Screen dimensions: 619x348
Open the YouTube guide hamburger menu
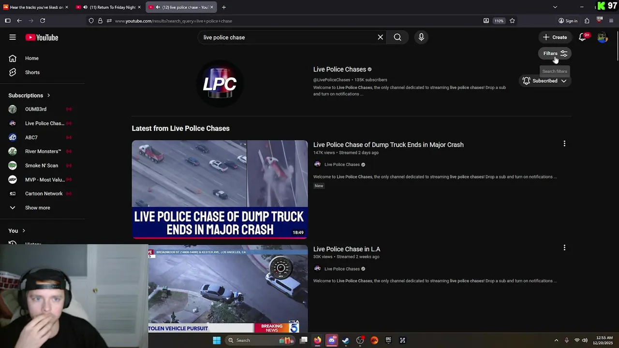pos(13,37)
